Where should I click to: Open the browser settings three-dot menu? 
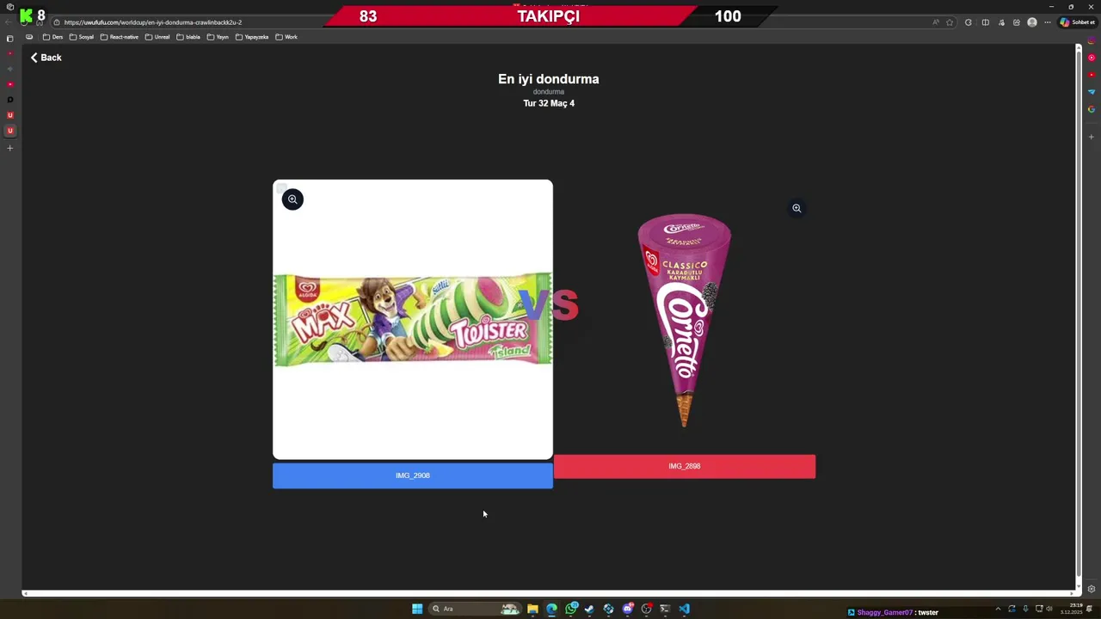pyautogui.click(x=1048, y=22)
